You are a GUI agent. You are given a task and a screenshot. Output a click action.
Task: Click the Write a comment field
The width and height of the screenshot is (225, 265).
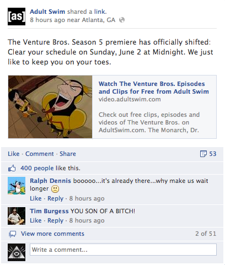(x=123, y=250)
